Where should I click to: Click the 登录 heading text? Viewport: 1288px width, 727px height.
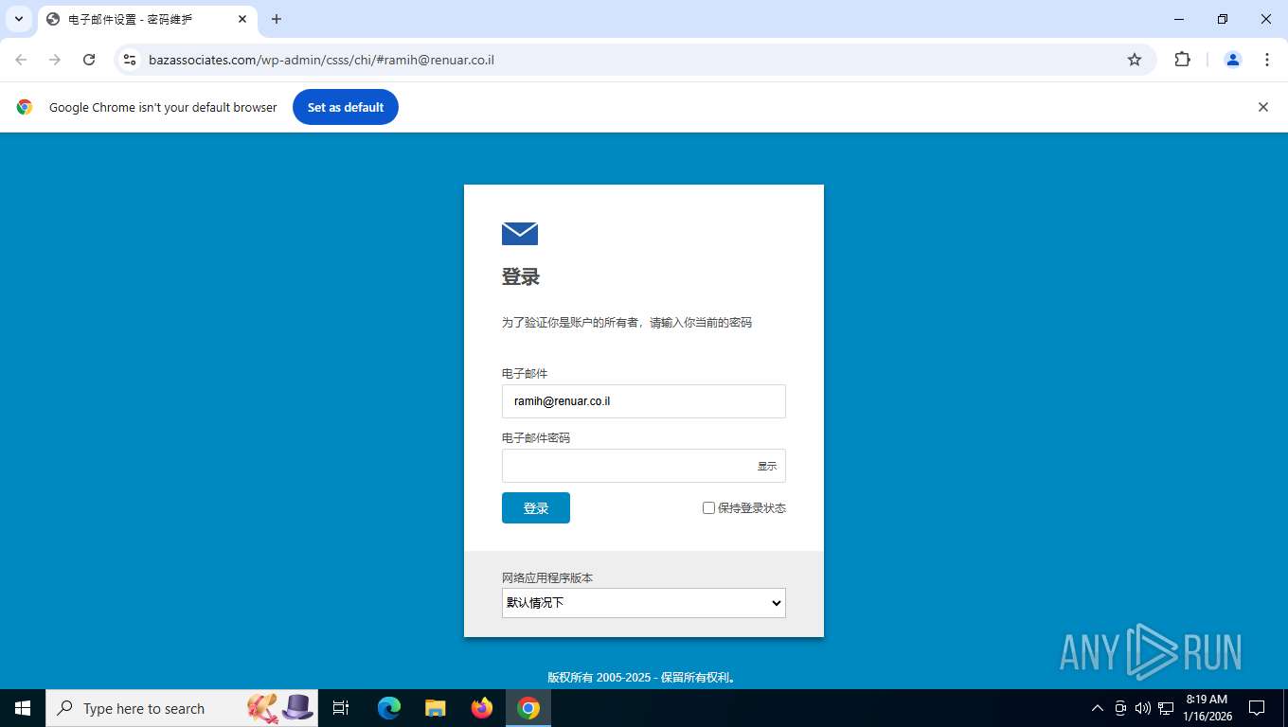pos(521,277)
